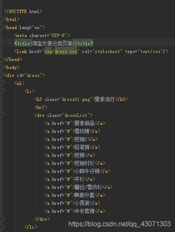Click the anchor text 蕾丝/雪纺衫
Screen dimensions: 175x232
(88, 187)
